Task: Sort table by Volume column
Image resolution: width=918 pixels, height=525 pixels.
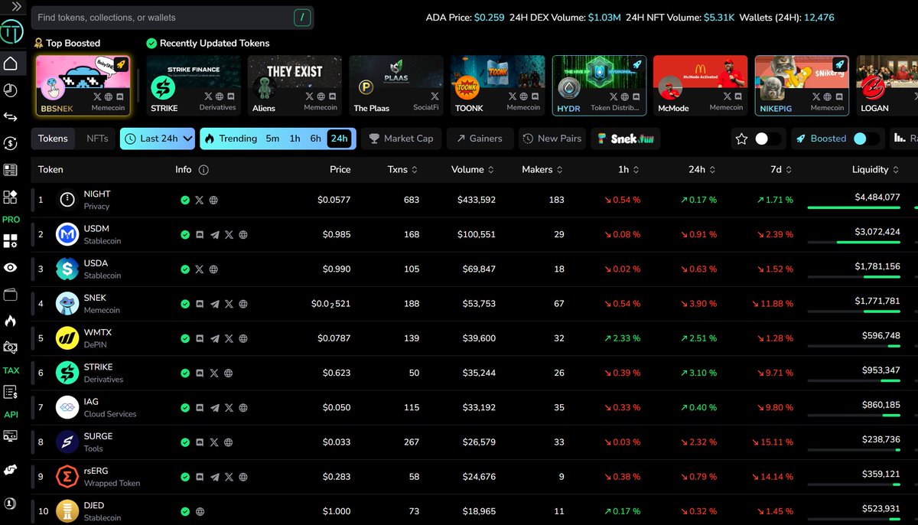Action: point(473,170)
